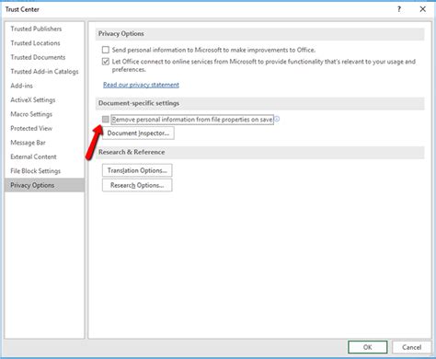Open the Read our privacy statement link
Viewport: 436px width, 359px height.
[141, 85]
